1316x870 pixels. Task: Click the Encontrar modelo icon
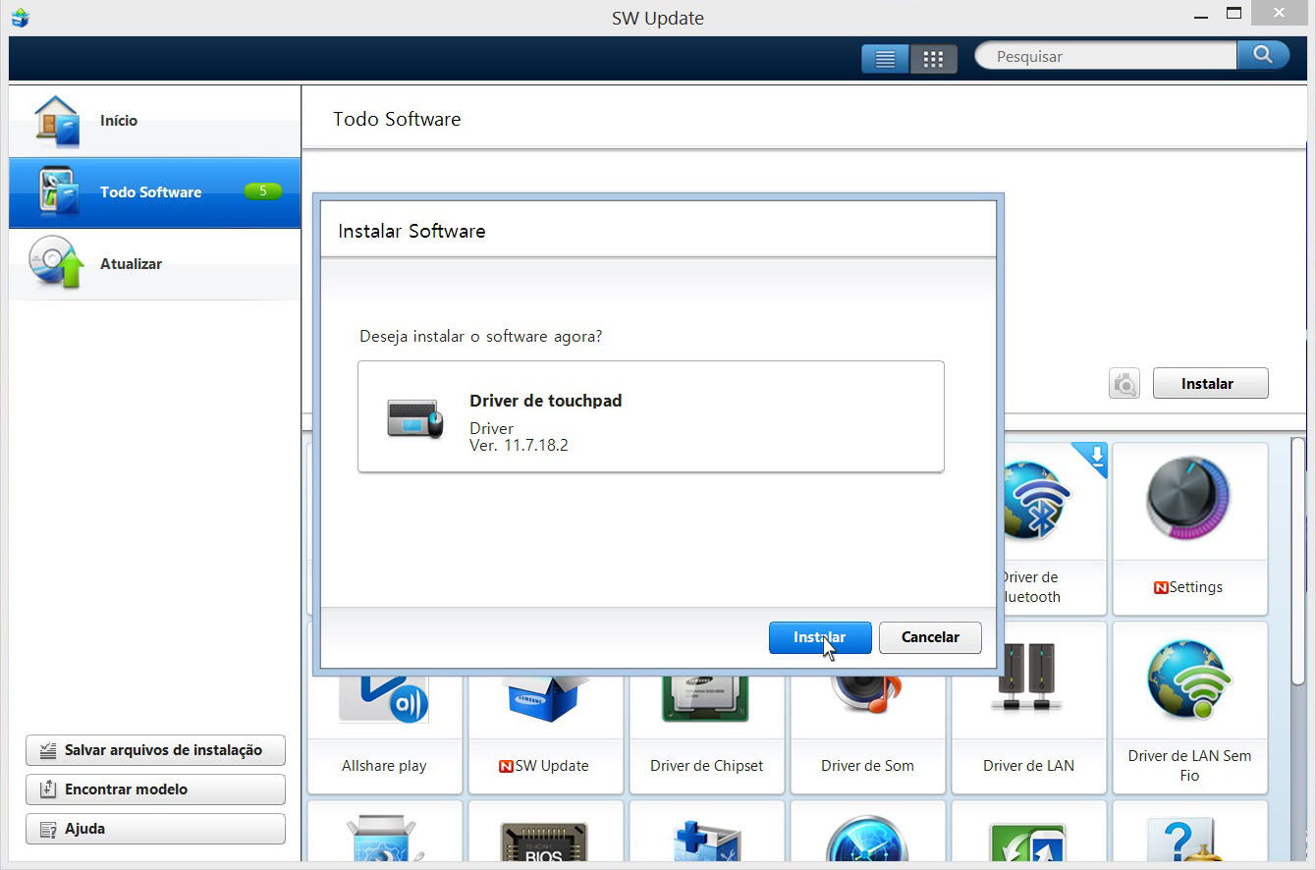click(x=47, y=789)
